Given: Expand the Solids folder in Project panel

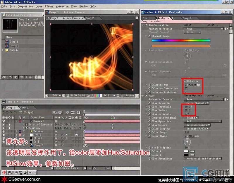Looking at the screenshot, I should [x=3, y=50].
